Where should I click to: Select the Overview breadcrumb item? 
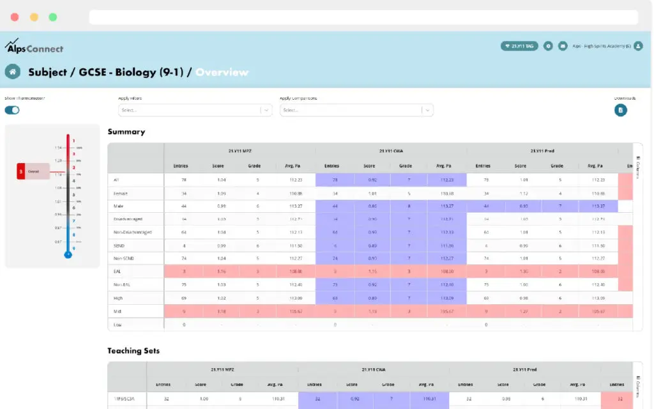tap(222, 72)
